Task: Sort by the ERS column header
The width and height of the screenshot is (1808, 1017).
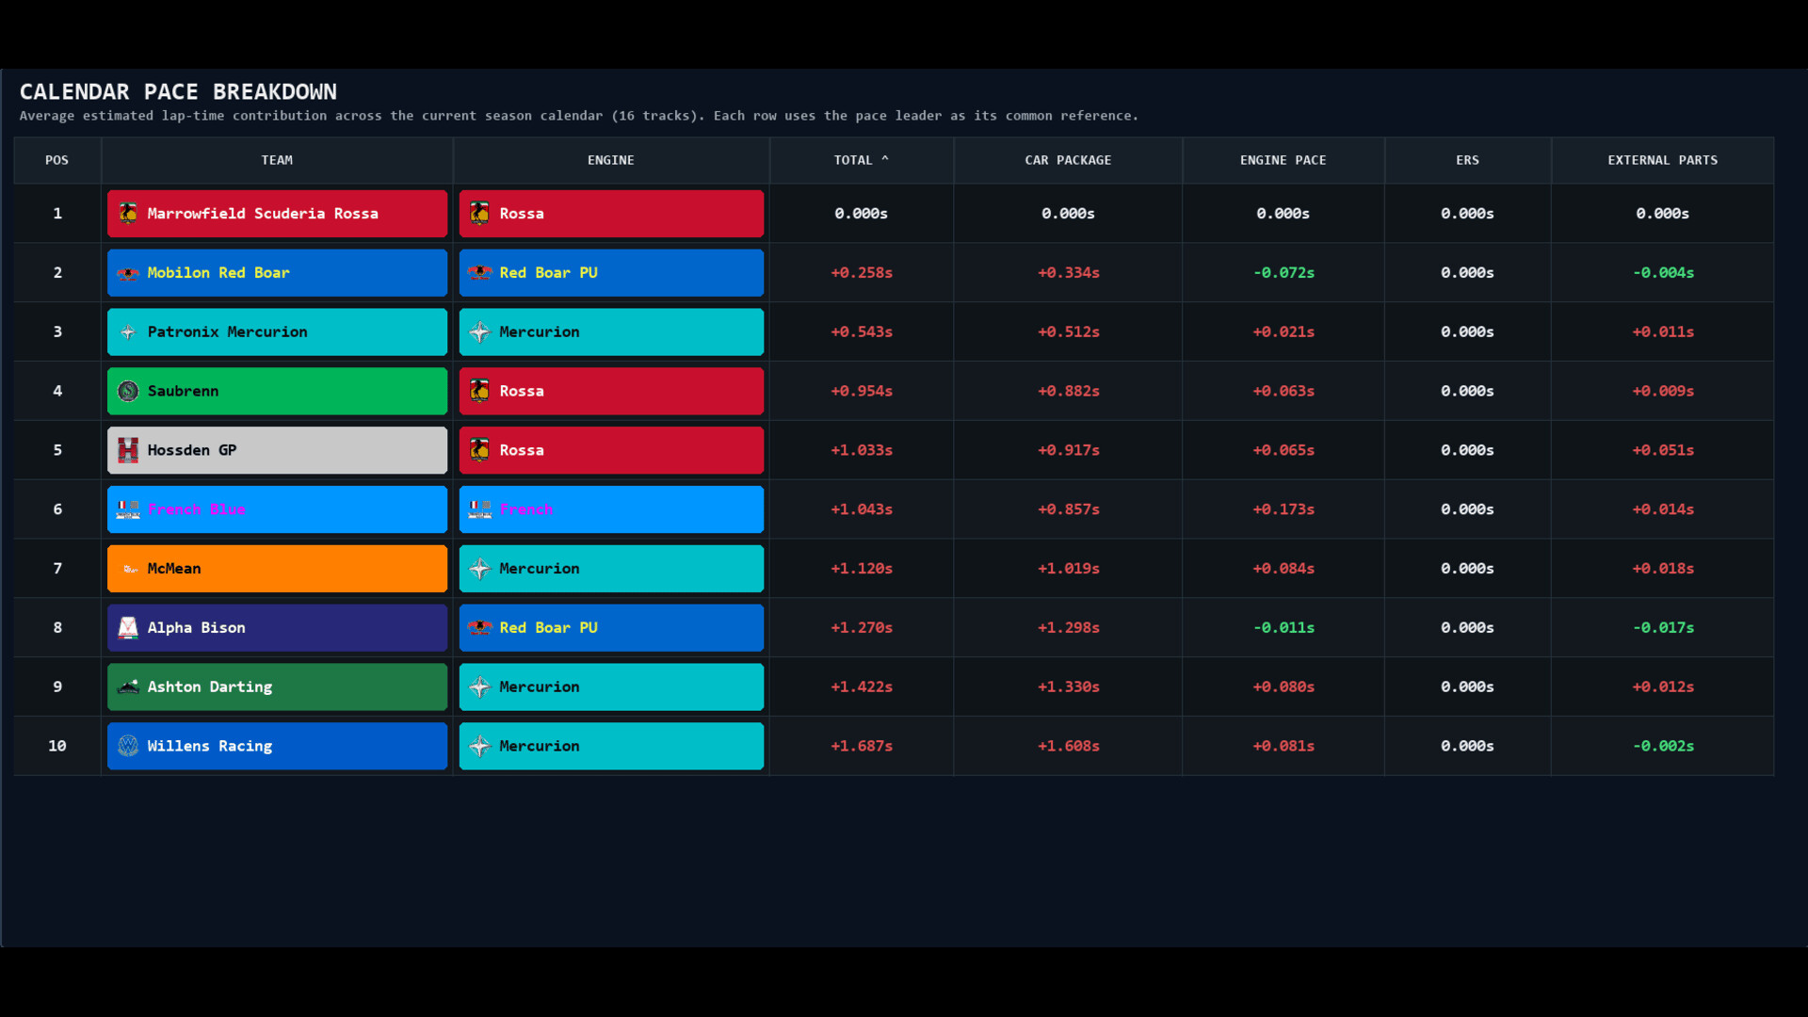Action: coord(1468,160)
